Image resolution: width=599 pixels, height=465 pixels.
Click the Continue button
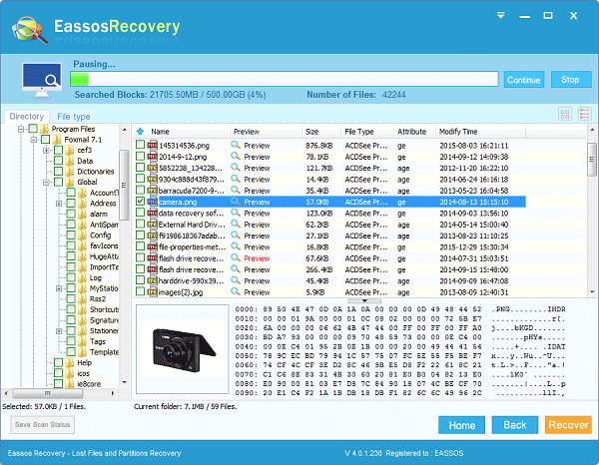tap(524, 80)
